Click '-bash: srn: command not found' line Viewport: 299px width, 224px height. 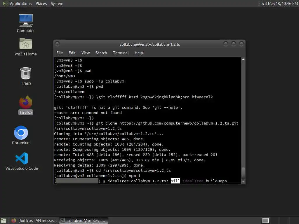[x=88, y=113]
